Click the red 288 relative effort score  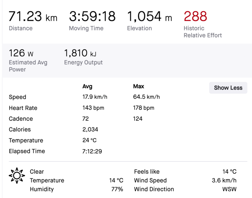pos(195,16)
